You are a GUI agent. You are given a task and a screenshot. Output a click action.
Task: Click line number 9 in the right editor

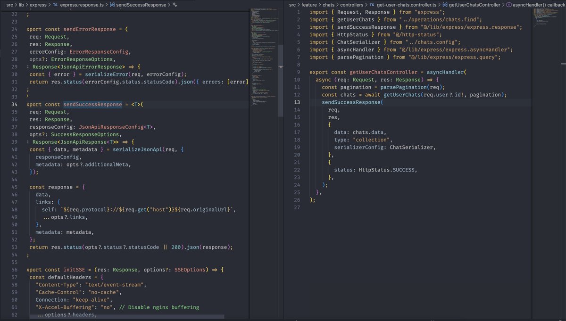(x=299, y=72)
